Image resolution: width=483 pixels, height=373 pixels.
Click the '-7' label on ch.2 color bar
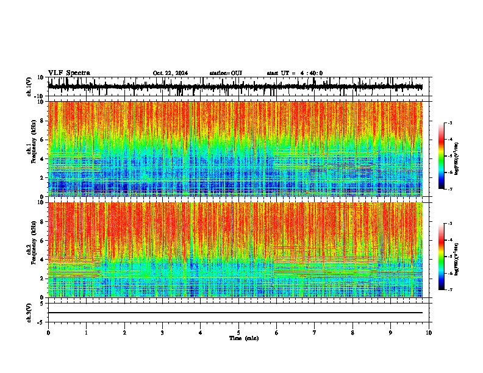[x=449, y=290]
